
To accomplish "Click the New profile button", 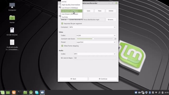I will (x=100, y=11).
